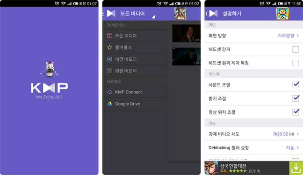Tap the 삼국연합대전 ad banner title
The height and width of the screenshot is (175, 303).
(x=233, y=166)
